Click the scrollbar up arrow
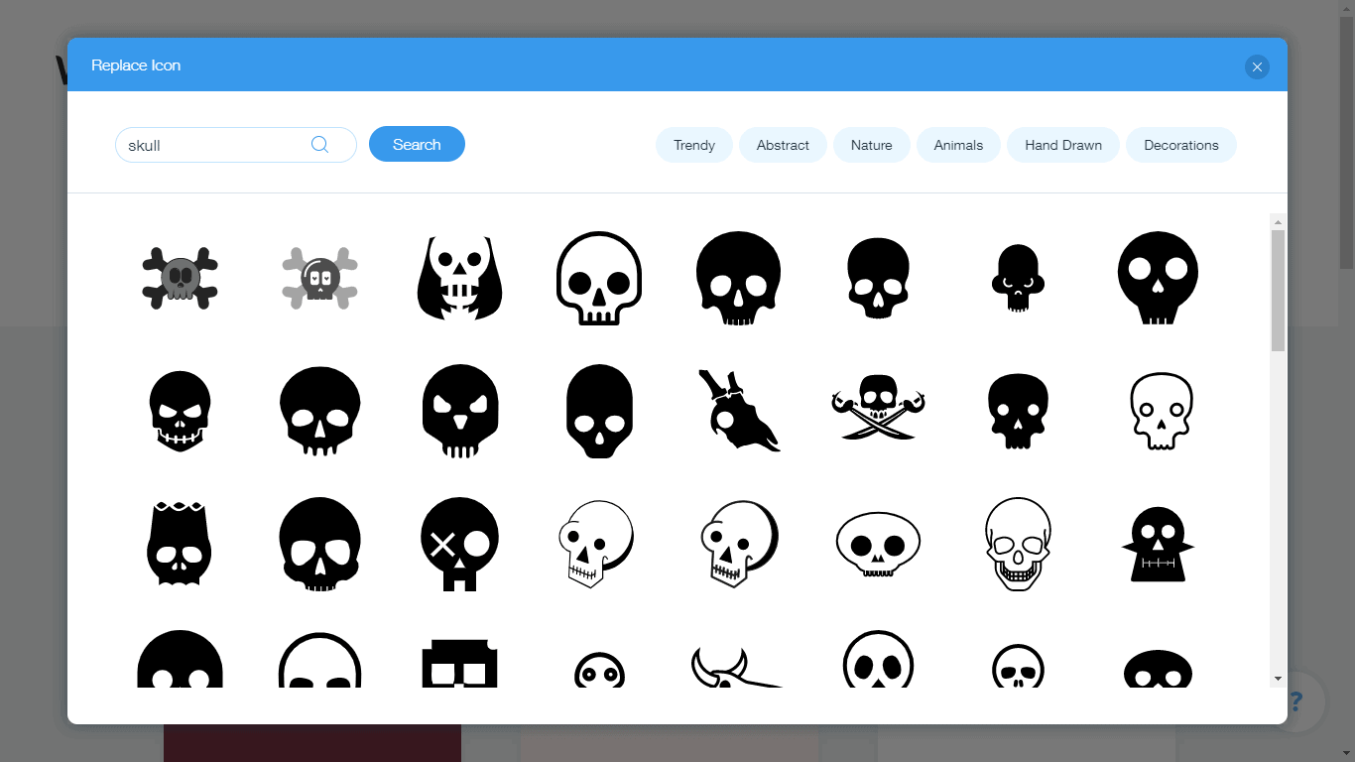 click(1278, 221)
